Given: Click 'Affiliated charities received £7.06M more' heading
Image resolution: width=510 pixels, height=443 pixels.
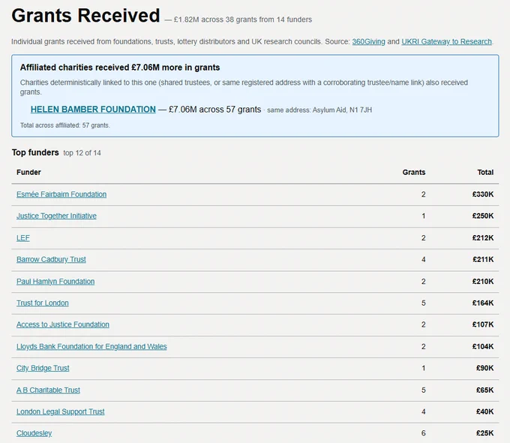Looking at the screenshot, I should pyautogui.click(x=120, y=68).
